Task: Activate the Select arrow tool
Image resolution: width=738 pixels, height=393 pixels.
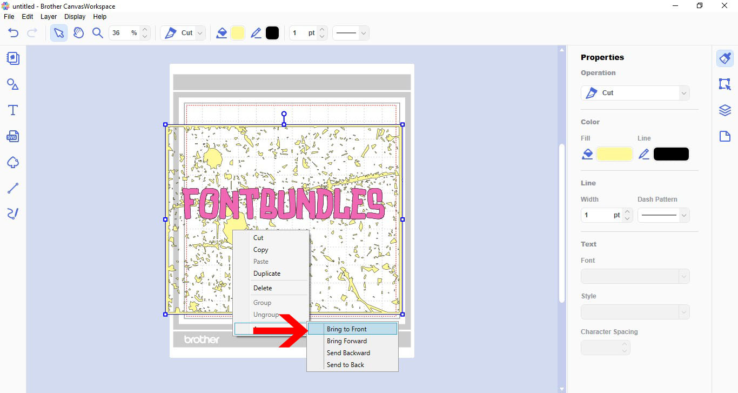Action: click(x=59, y=33)
